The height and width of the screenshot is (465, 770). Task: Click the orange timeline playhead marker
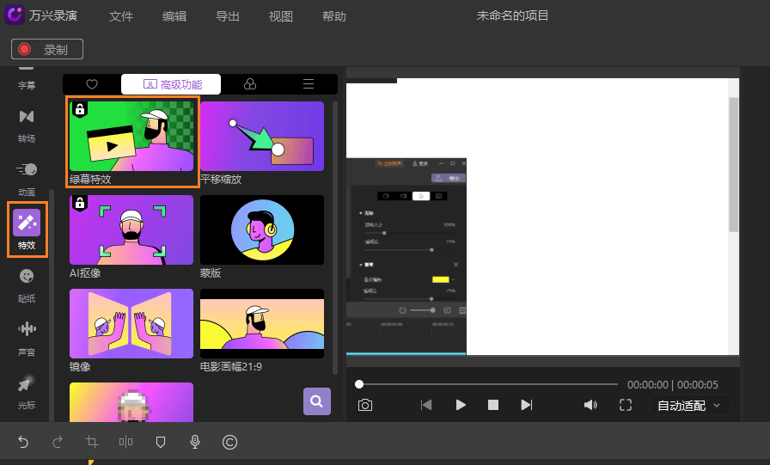click(91, 462)
